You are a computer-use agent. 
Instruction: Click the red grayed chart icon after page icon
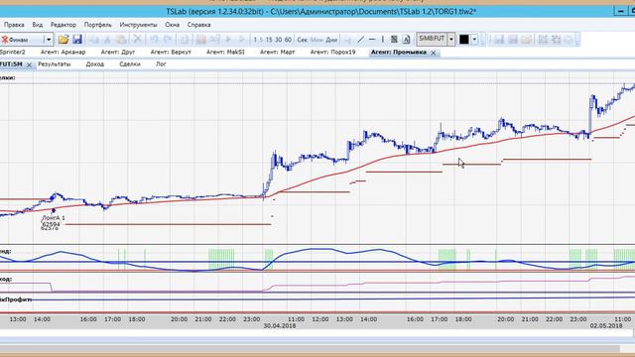click(200, 40)
